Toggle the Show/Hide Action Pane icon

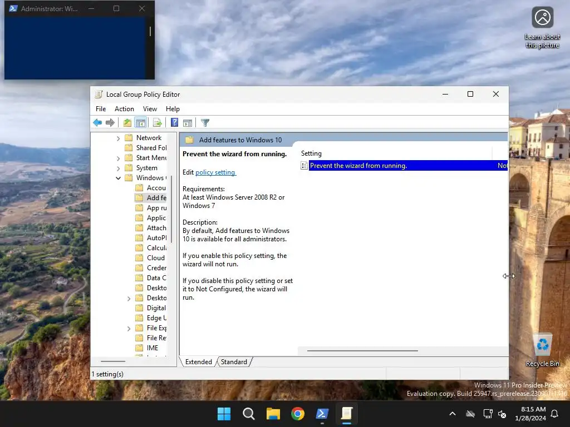(188, 123)
